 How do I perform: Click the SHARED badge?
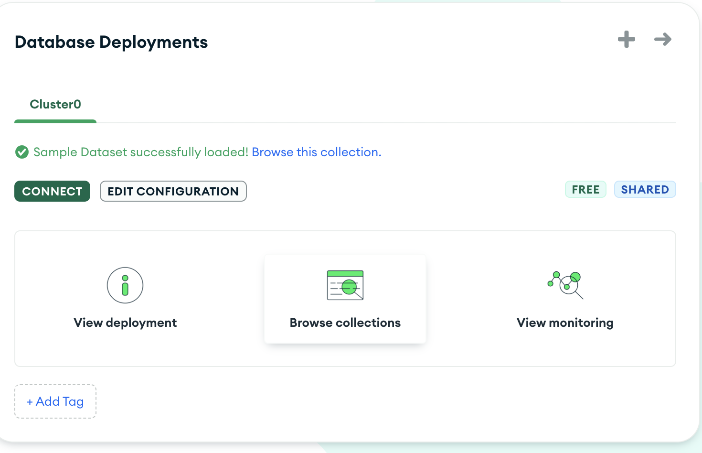click(x=645, y=190)
